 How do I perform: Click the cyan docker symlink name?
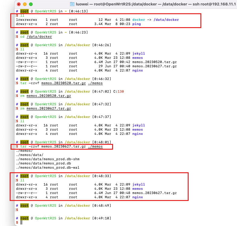[139, 20]
